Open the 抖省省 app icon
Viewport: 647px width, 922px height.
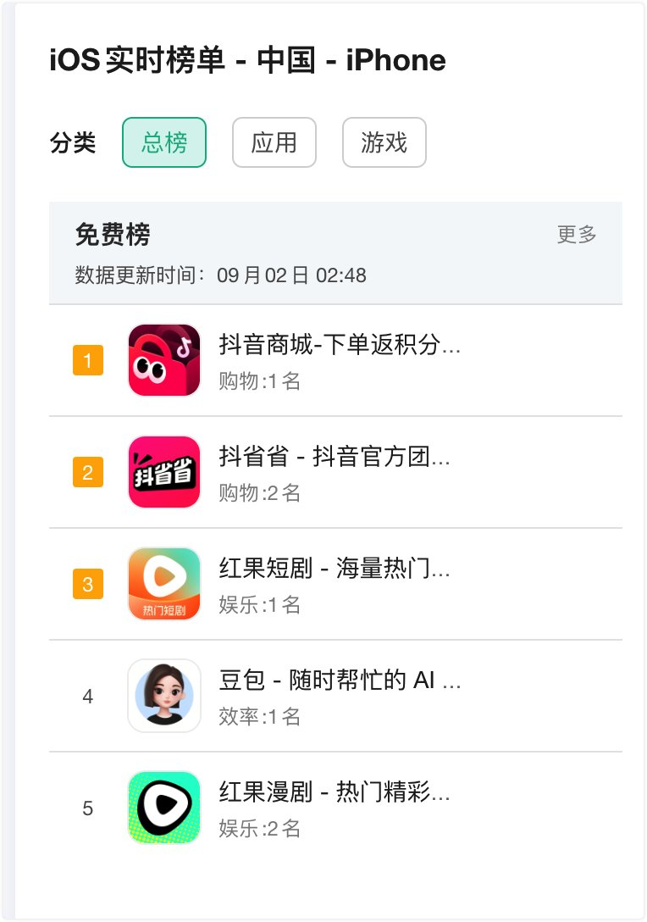coord(164,471)
